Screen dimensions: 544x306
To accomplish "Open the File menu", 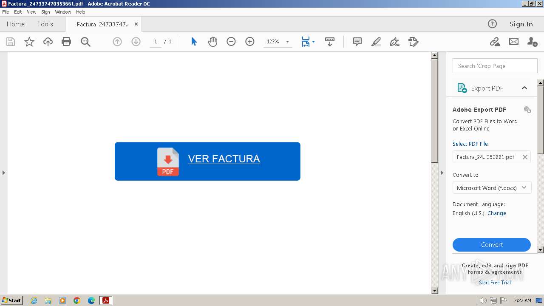I will tap(6, 12).
